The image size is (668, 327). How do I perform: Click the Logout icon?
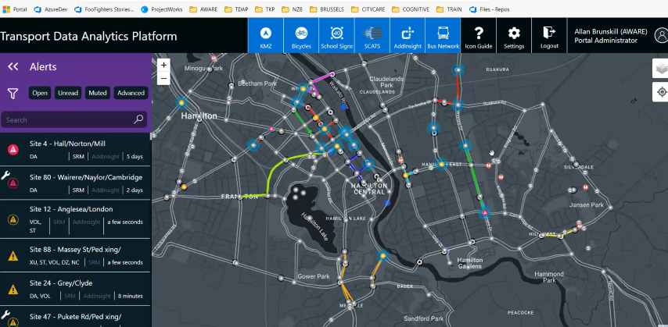(549, 36)
